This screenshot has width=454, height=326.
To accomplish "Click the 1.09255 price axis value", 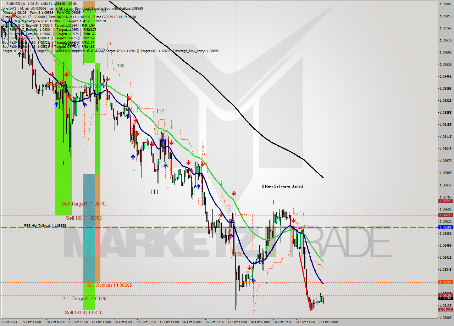I will click(446, 113).
